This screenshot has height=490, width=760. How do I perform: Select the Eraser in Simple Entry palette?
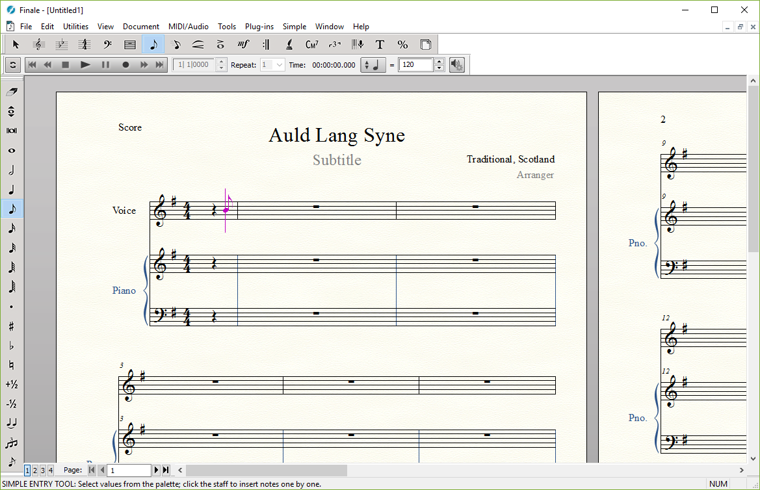pos(12,92)
